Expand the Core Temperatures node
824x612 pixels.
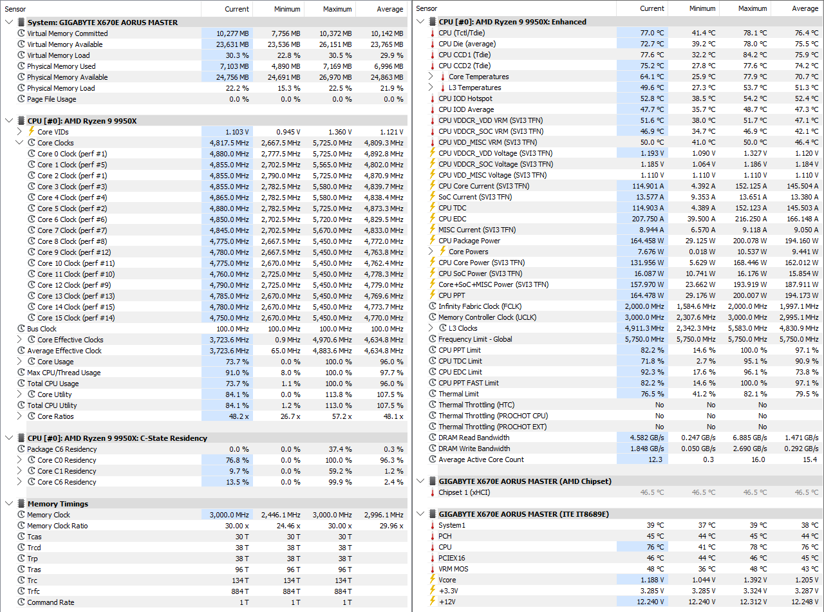tap(431, 77)
